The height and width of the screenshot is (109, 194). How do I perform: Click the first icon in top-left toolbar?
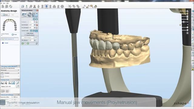[3, 6]
